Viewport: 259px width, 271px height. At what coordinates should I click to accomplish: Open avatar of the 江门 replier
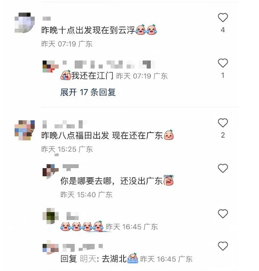click(x=50, y=66)
